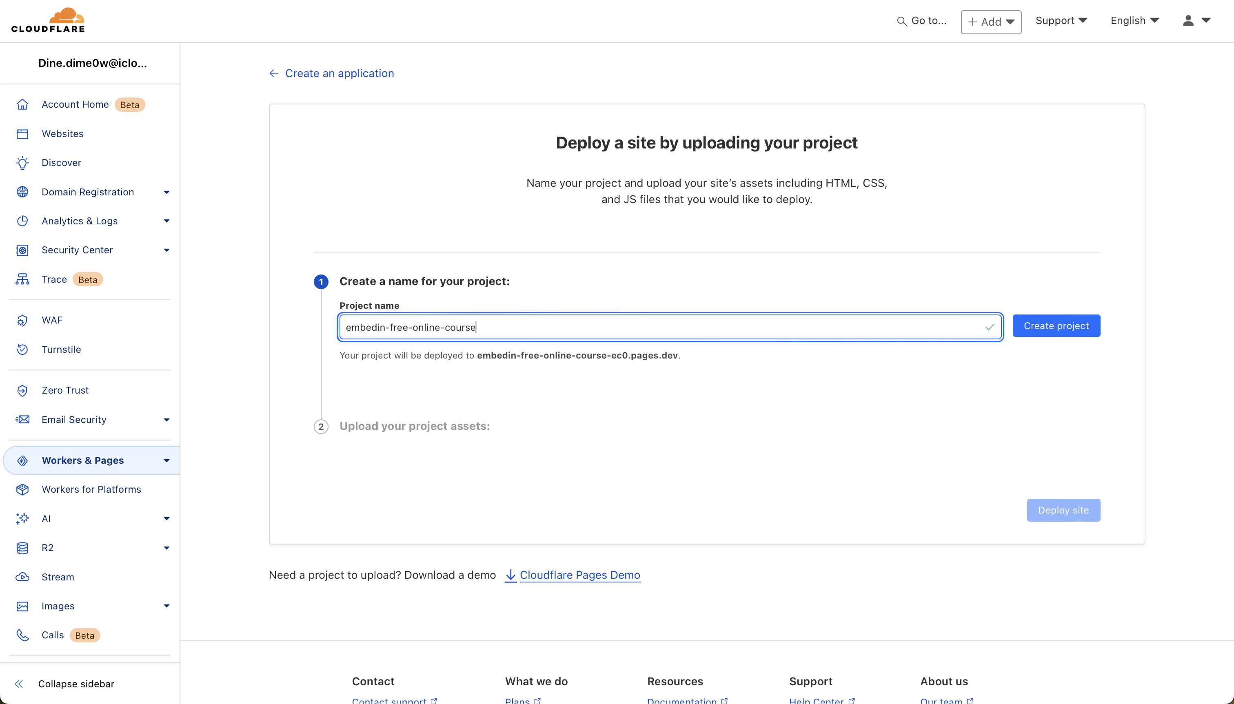The width and height of the screenshot is (1234, 704).
Task: Click the back arrow beside Create an application
Action: tap(274, 73)
